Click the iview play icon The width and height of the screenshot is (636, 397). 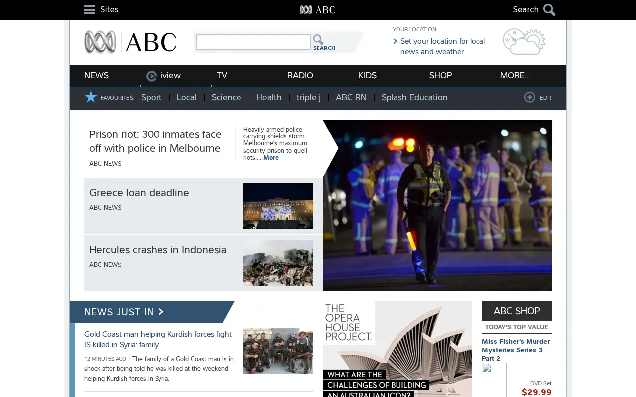pyautogui.click(x=152, y=76)
